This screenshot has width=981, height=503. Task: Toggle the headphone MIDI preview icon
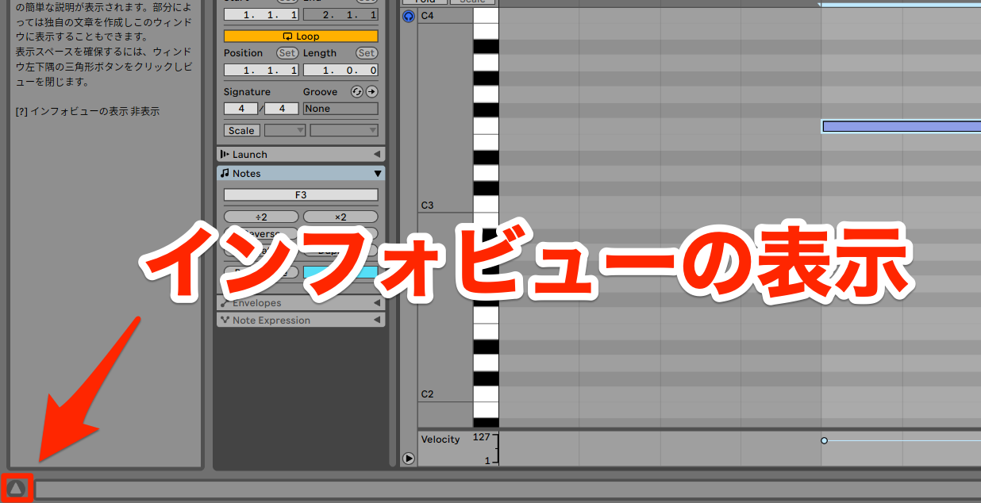coord(409,16)
